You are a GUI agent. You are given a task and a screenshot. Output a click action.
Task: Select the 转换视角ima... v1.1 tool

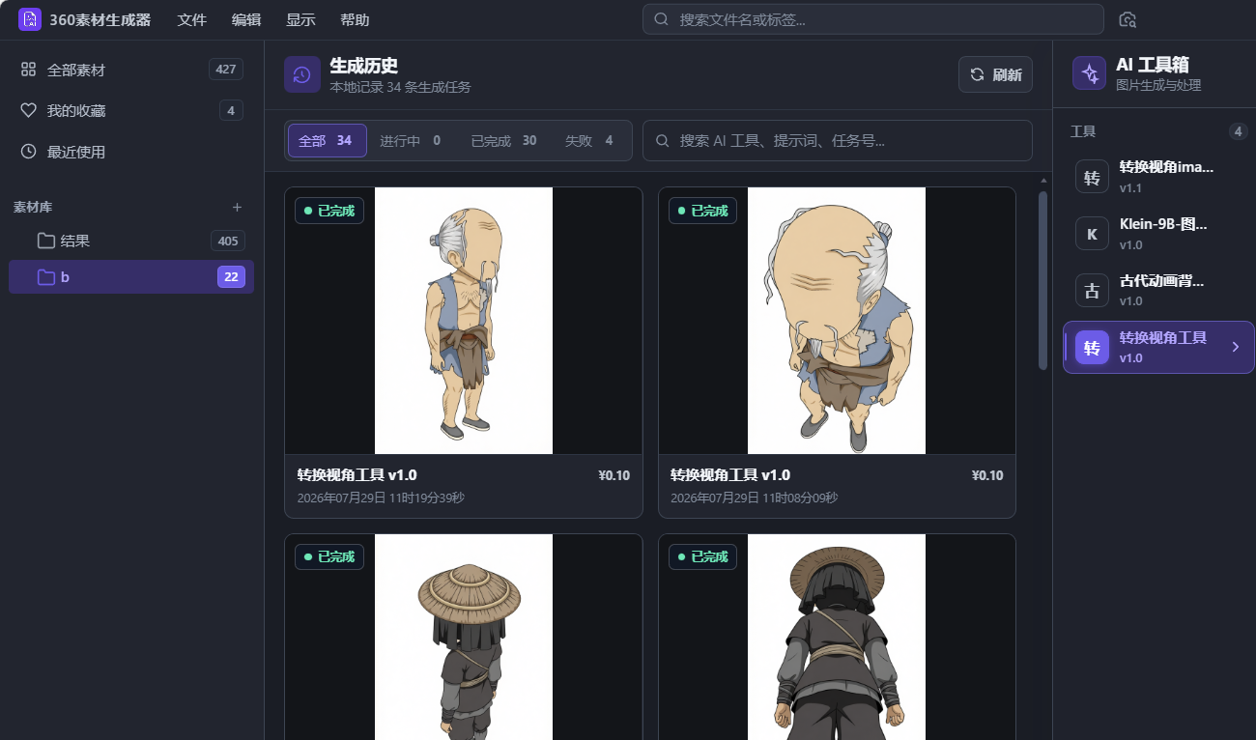point(1158,178)
